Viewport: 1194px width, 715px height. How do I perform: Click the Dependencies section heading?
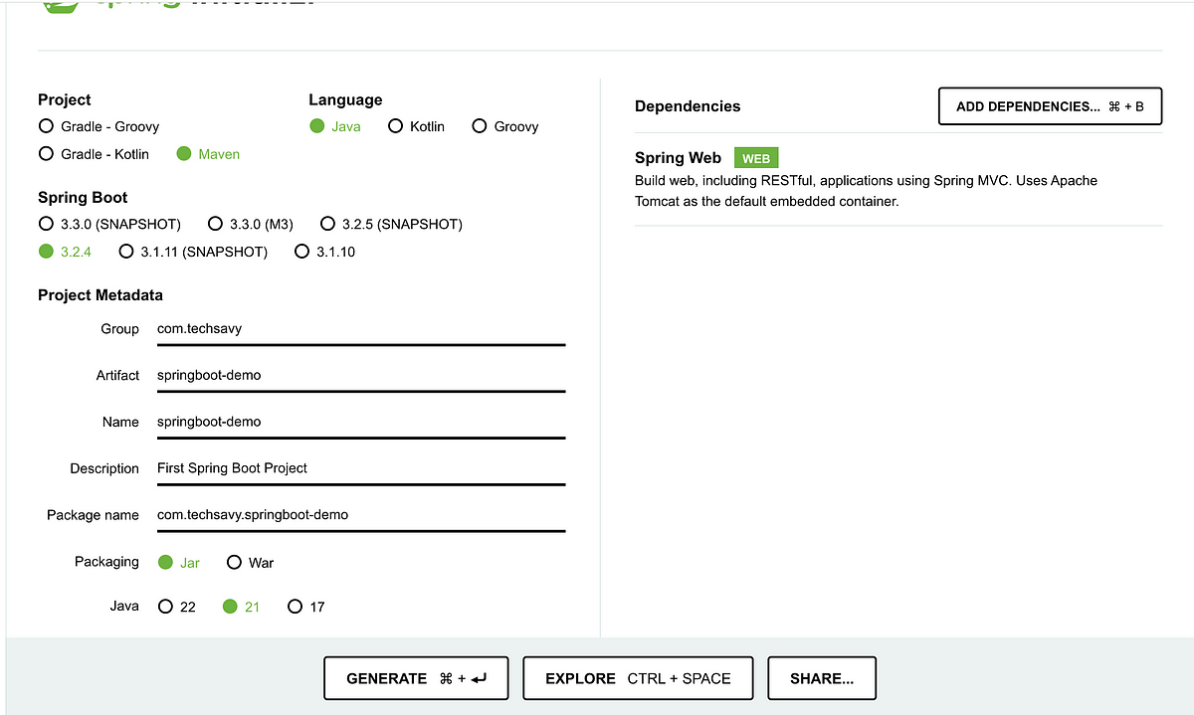[688, 106]
